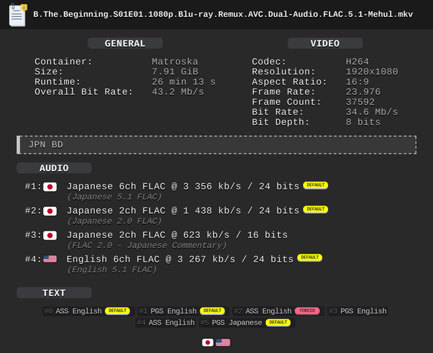Click the #4: audio track number
This screenshot has height=353, width=433.
pyautogui.click(x=33, y=260)
